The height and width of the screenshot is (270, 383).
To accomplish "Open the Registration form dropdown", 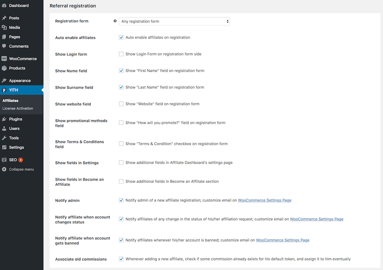I will (x=174, y=21).
